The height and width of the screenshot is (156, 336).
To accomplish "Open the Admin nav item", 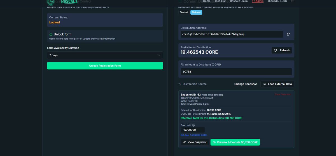I will coord(258,1).
